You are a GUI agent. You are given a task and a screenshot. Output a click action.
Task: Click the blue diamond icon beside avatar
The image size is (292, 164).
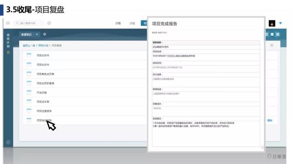pos(280,23)
